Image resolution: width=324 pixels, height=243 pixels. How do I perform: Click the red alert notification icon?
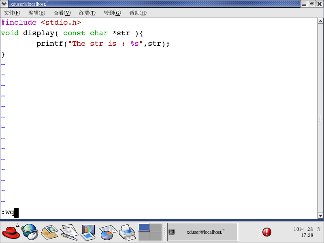(267, 232)
